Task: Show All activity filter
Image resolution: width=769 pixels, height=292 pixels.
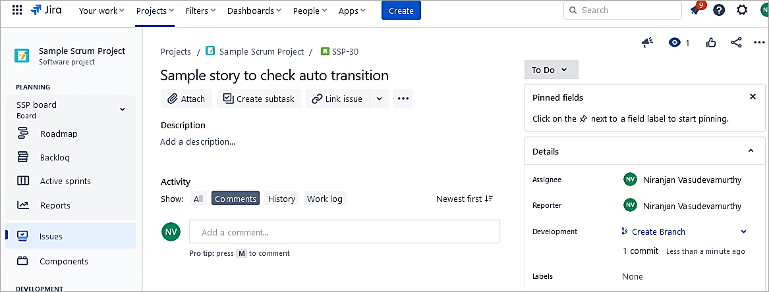Action: pyautogui.click(x=198, y=199)
